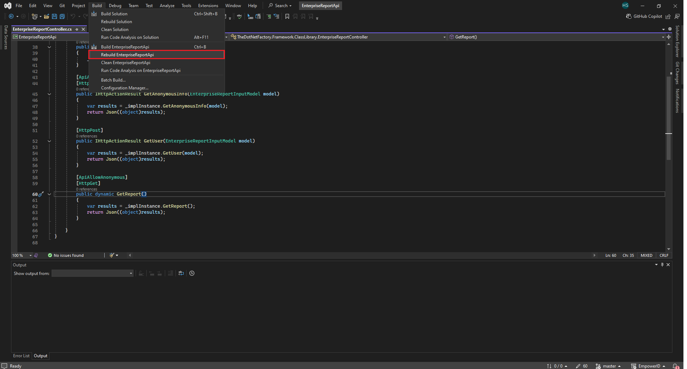Open the Analyze menu

pos(167,5)
